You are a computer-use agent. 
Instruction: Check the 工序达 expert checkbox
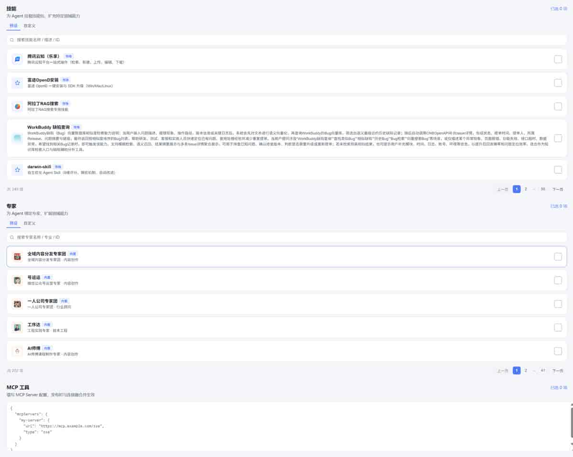[x=558, y=328]
